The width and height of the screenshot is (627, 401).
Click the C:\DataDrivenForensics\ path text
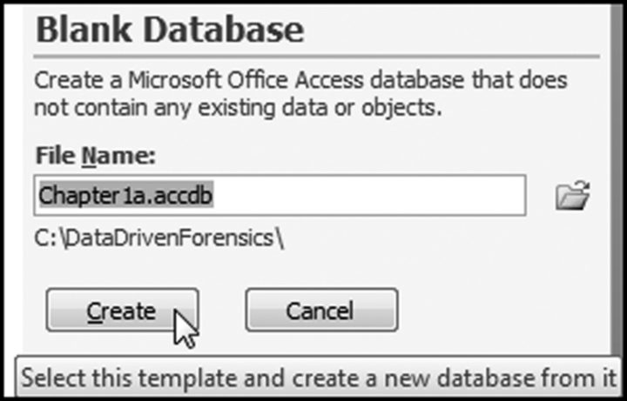click(x=160, y=237)
